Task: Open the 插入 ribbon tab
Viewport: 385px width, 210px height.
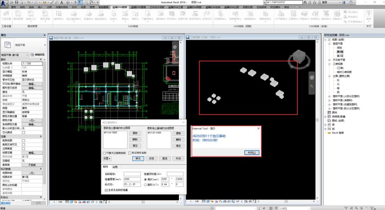Action: pos(40,7)
